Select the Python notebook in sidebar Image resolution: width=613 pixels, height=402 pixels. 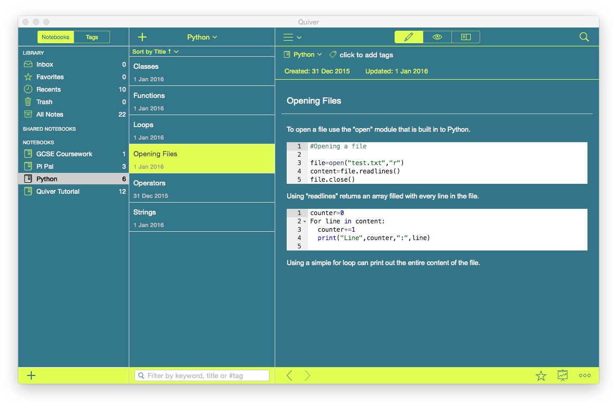74,179
